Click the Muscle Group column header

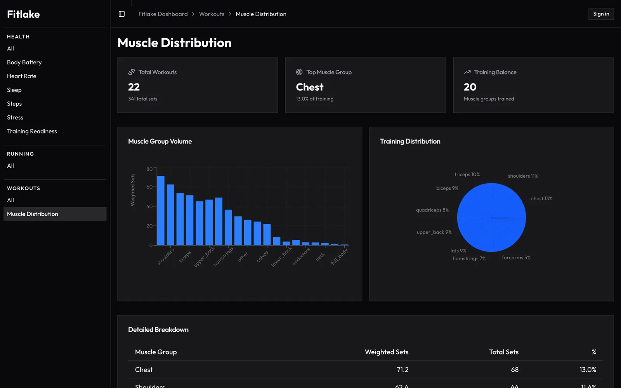156,352
